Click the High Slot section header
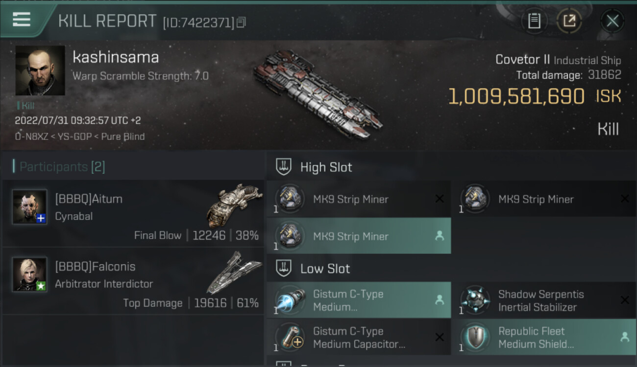Image resolution: width=637 pixels, height=367 pixels. coord(326,167)
